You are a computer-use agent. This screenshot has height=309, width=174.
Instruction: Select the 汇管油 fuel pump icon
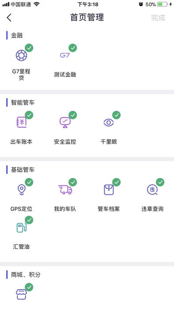click(x=21, y=227)
